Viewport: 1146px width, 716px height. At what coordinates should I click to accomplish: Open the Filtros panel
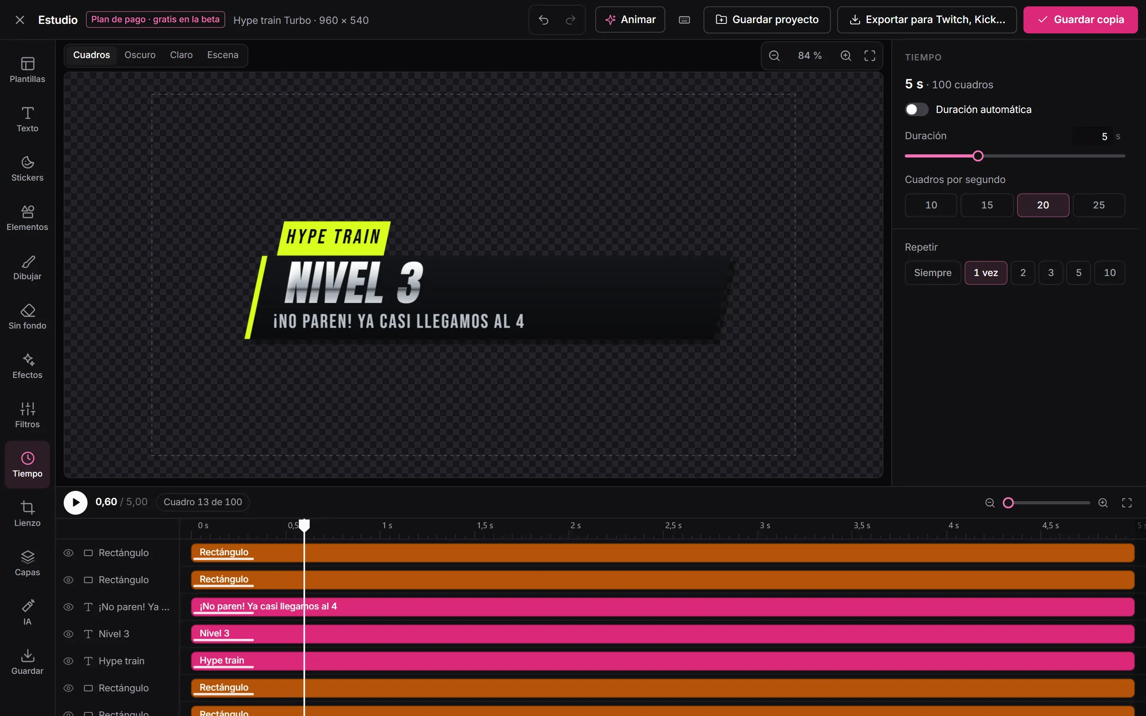(x=27, y=415)
